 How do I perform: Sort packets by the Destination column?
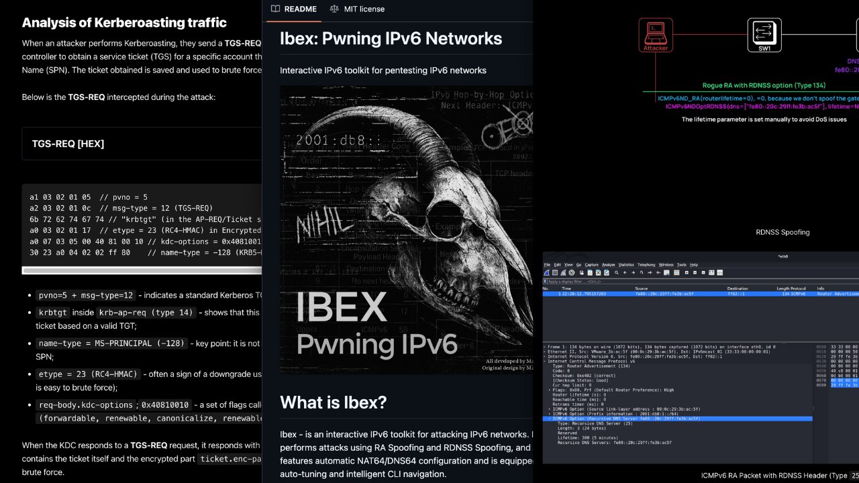click(x=737, y=288)
